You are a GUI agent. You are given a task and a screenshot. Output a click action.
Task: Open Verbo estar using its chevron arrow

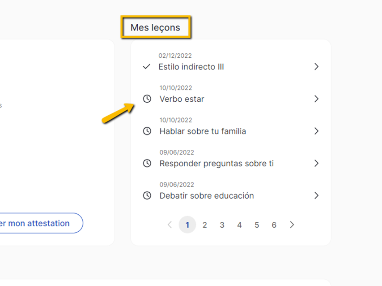[x=316, y=99]
